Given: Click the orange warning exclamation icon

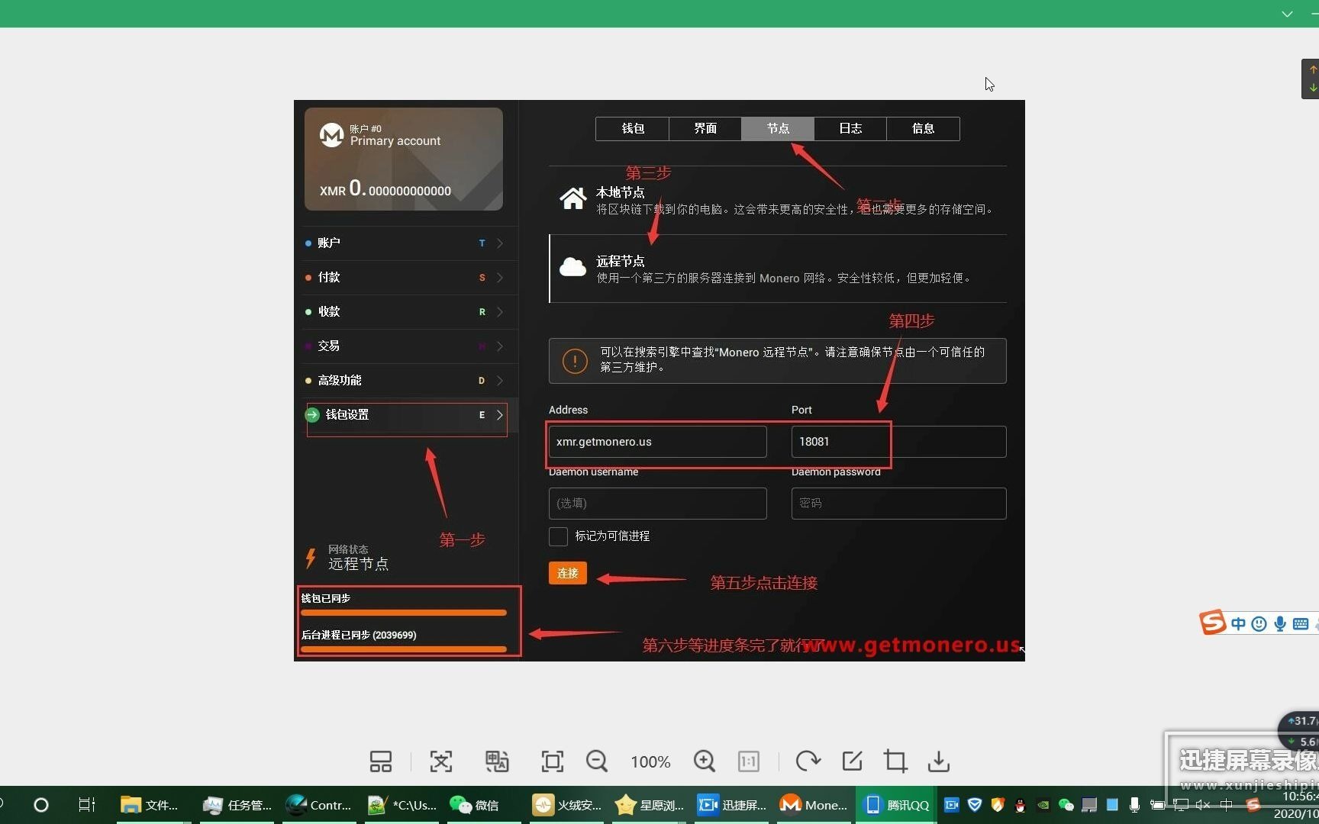Looking at the screenshot, I should tap(575, 361).
